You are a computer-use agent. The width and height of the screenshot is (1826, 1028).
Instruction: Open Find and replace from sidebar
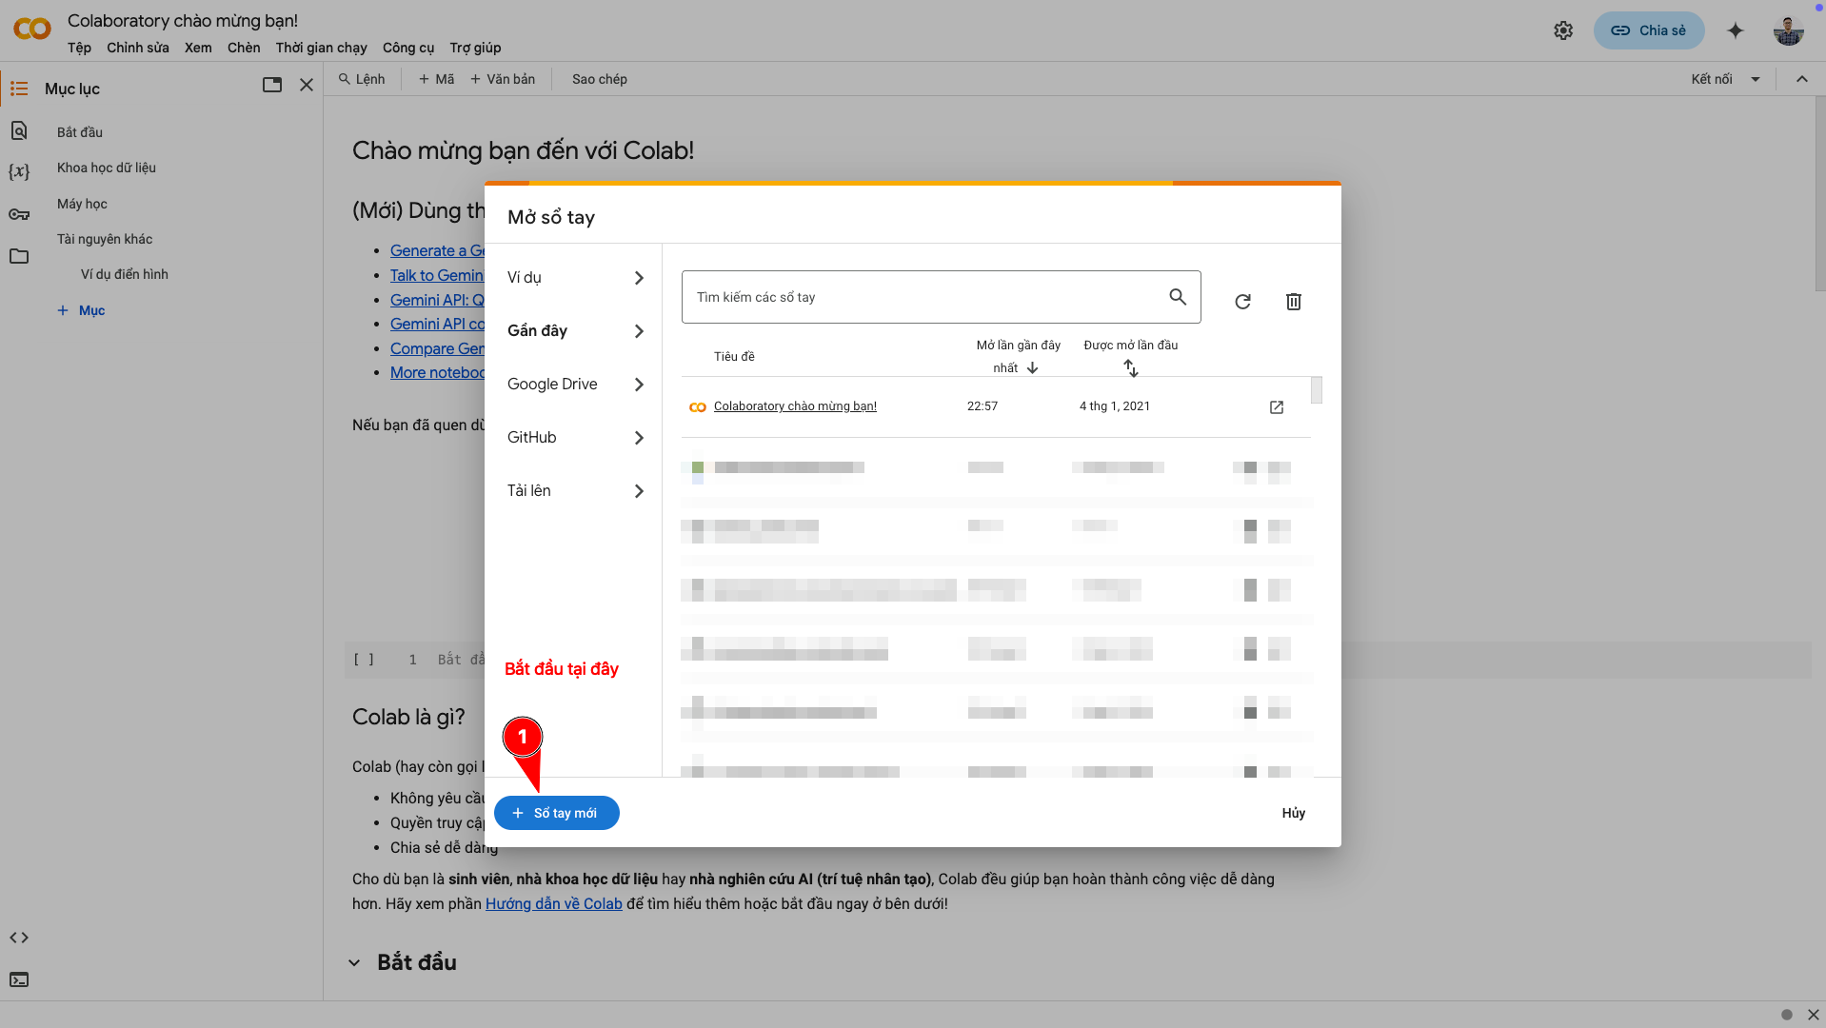(19, 130)
